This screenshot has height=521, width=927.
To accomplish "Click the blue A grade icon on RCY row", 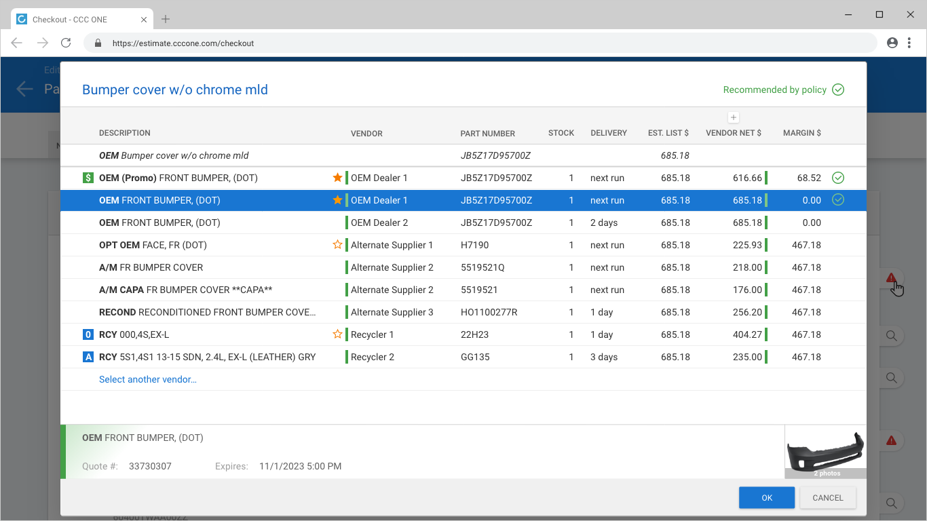I will click(x=88, y=357).
